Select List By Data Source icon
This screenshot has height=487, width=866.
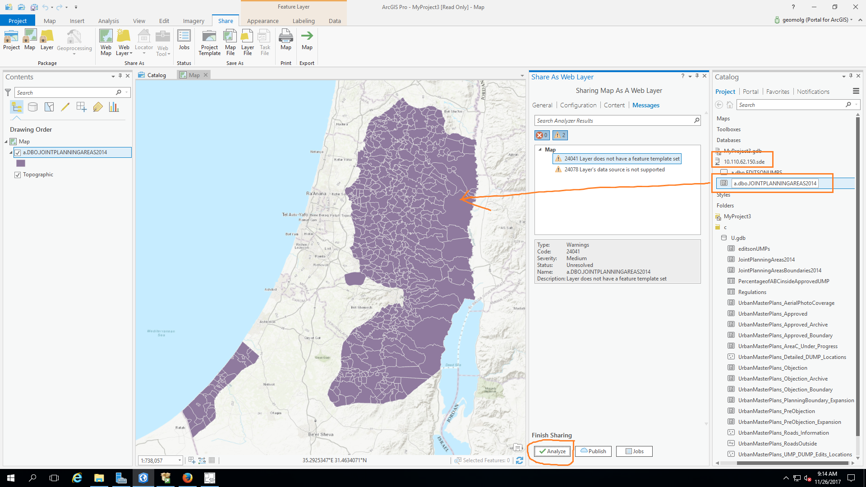click(32, 107)
